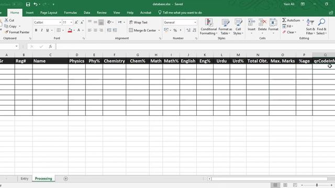This screenshot has width=335, height=188.
Task: Click the Increase Indent icon
Action: [115, 30]
